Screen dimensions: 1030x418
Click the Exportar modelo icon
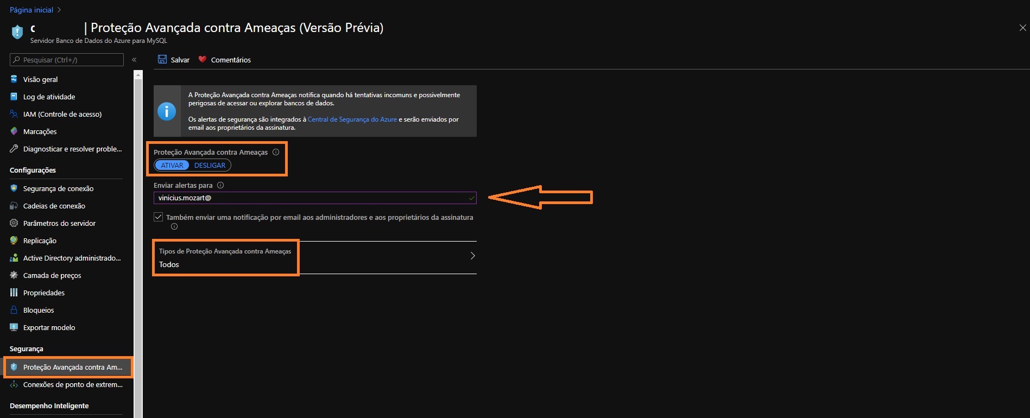(x=14, y=327)
